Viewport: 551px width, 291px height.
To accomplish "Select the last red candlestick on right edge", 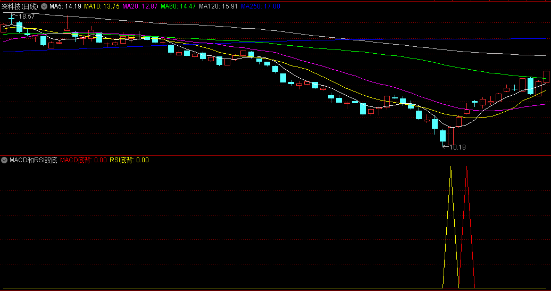I will [x=546, y=77].
